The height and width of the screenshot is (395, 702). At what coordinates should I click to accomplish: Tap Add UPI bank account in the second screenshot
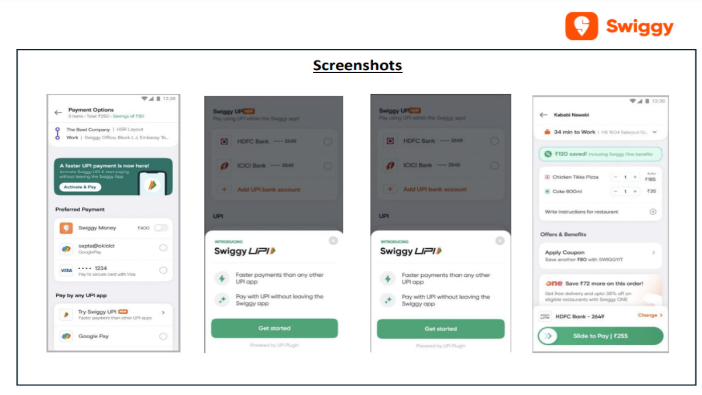(269, 190)
